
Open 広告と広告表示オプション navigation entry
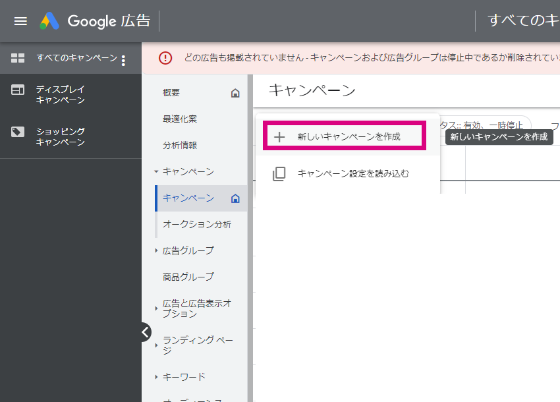(x=197, y=308)
